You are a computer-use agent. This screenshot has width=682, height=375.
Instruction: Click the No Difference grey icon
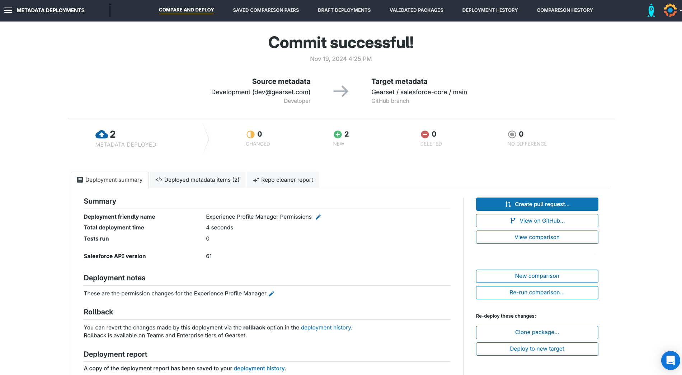pyautogui.click(x=512, y=134)
